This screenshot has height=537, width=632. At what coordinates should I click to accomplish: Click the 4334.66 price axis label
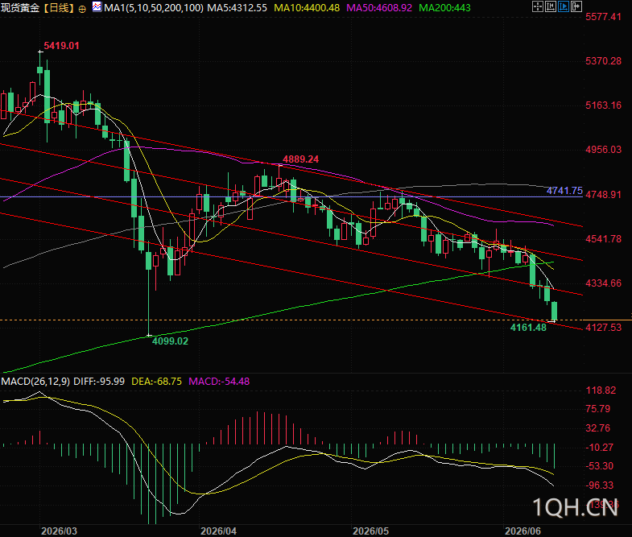pyautogui.click(x=603, y=283)
